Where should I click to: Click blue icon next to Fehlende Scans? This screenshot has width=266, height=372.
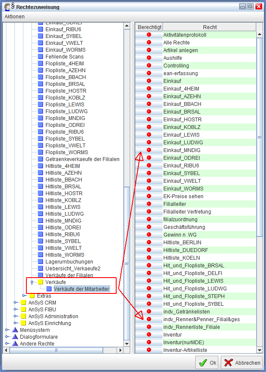40,57
